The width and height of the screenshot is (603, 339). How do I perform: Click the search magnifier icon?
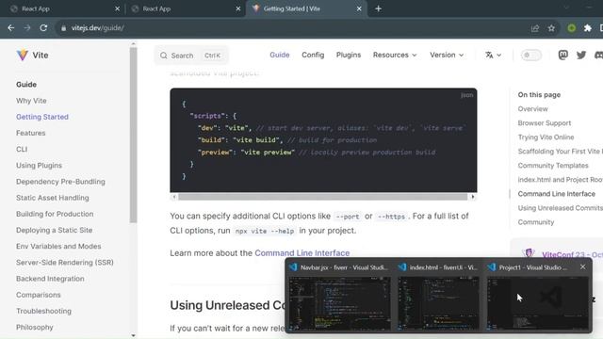[x=163, y=56]
